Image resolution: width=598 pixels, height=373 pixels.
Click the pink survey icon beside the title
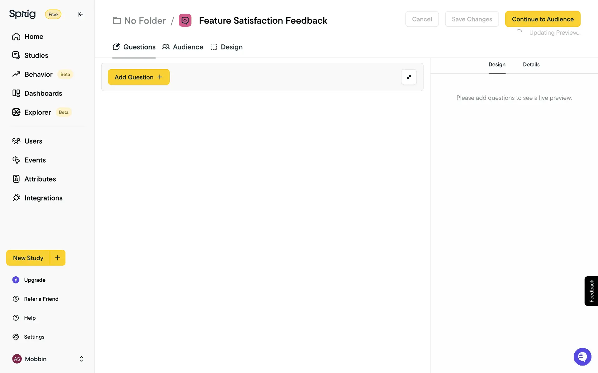(x=185, y=21)
